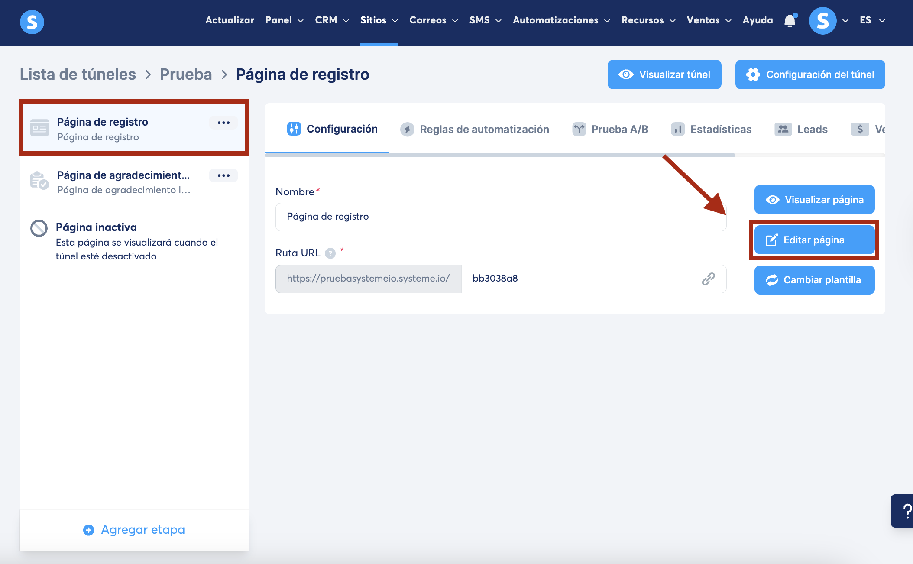Open three-dots menu for Página de registro
913x564 pixels.
pyautogui.click(x=223, y=123)
